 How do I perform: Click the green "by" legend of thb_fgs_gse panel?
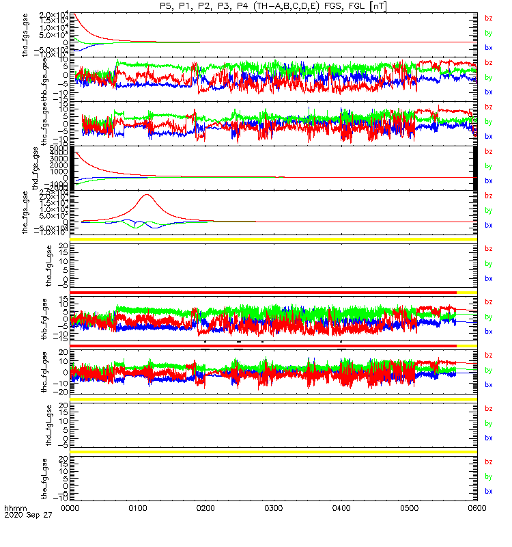(x=489, y=77)
